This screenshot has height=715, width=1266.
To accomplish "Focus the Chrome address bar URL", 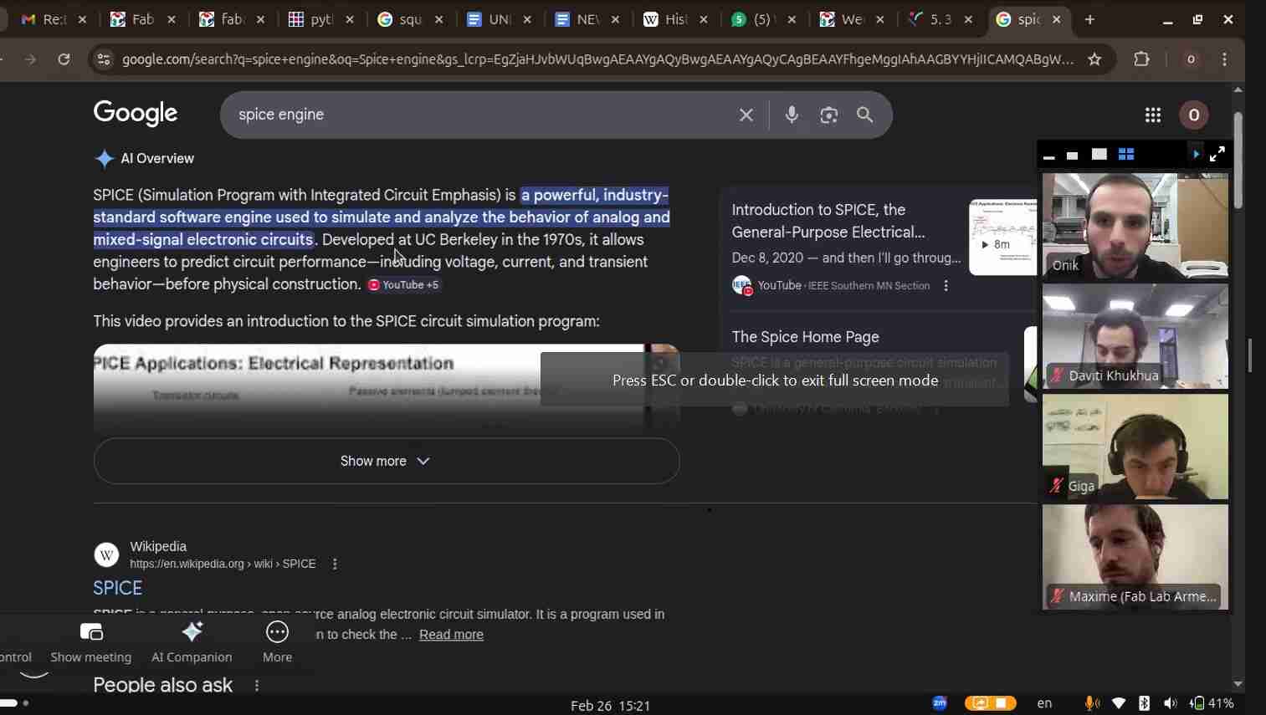I will click(597, 59).
